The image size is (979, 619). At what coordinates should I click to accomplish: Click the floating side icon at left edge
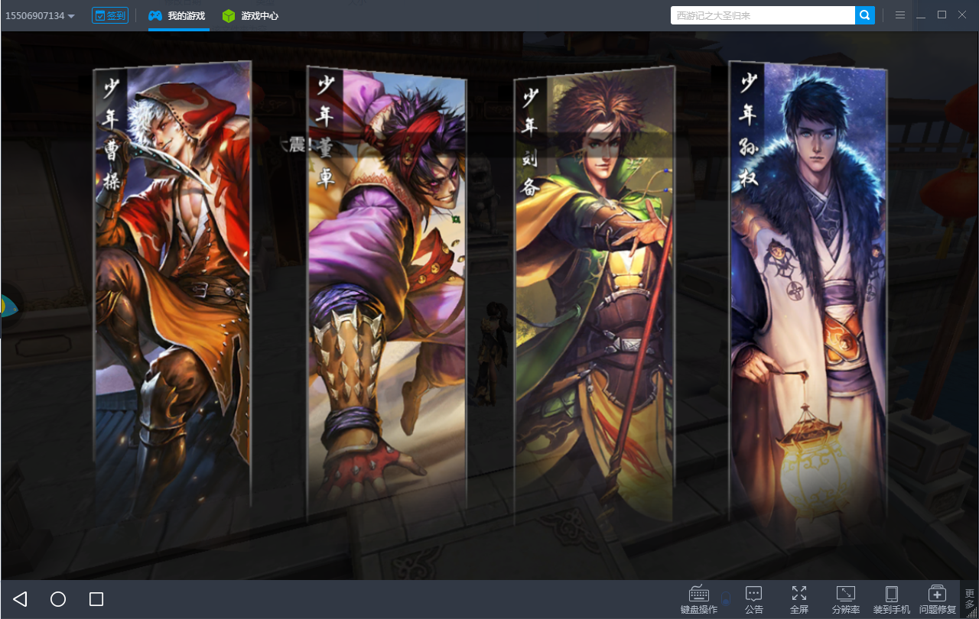(9, 307)
